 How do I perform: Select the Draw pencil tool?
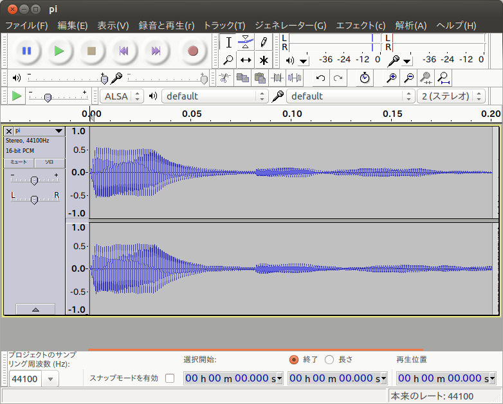(264, 42)
